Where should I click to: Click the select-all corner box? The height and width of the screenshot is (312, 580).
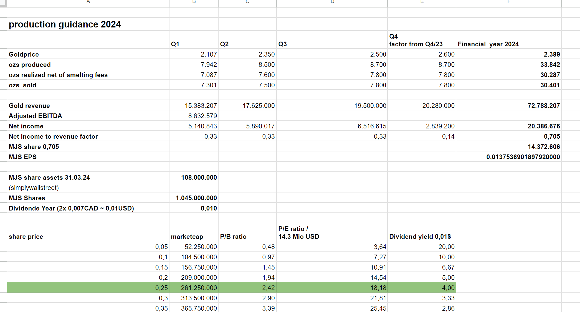3,3
